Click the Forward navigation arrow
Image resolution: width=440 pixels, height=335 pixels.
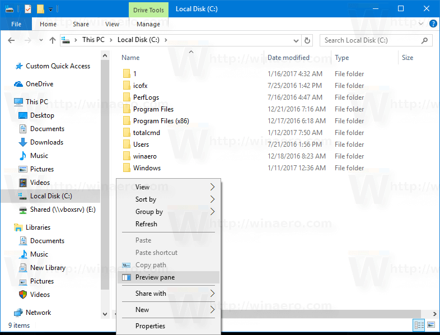click(28, 40)
